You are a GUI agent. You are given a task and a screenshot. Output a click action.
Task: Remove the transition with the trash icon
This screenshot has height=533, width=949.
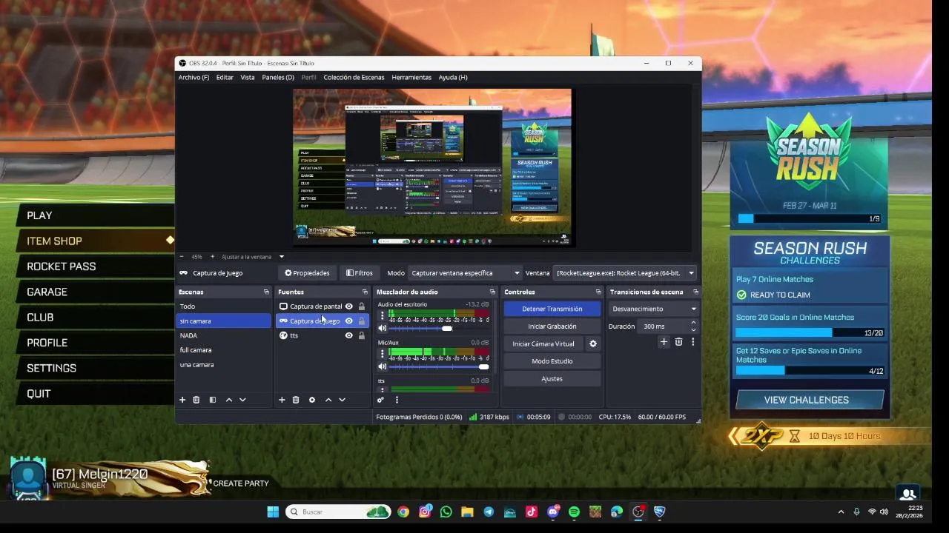(678, 341)
